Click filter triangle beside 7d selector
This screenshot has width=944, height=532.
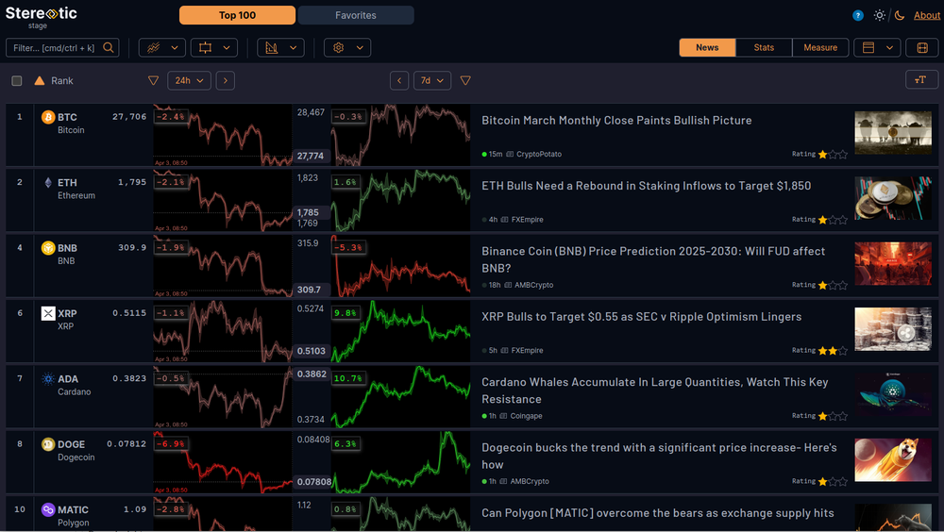click(x=465, y=80)
